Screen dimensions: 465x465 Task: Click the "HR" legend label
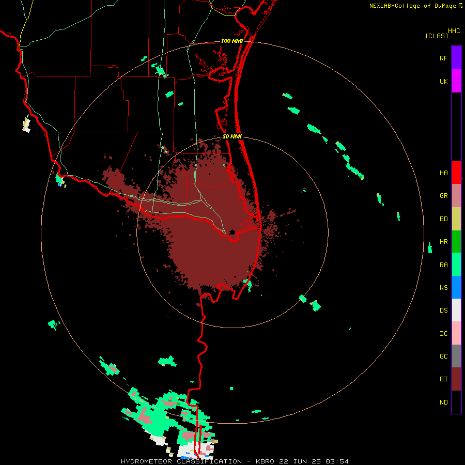(443, 242)
